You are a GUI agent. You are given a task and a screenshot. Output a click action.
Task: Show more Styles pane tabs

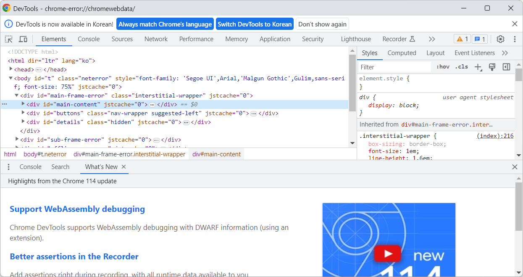pos(505,53)
